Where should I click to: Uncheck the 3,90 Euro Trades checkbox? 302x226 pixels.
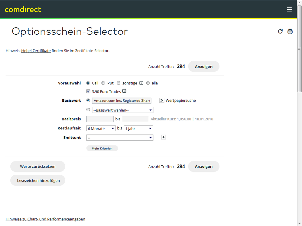point(88,91)
